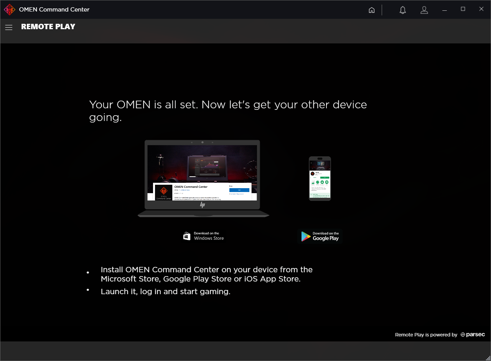The height and width of the screenshot is (361, 491).
Task: Click the window resize grip
Action: click(488, 358)
